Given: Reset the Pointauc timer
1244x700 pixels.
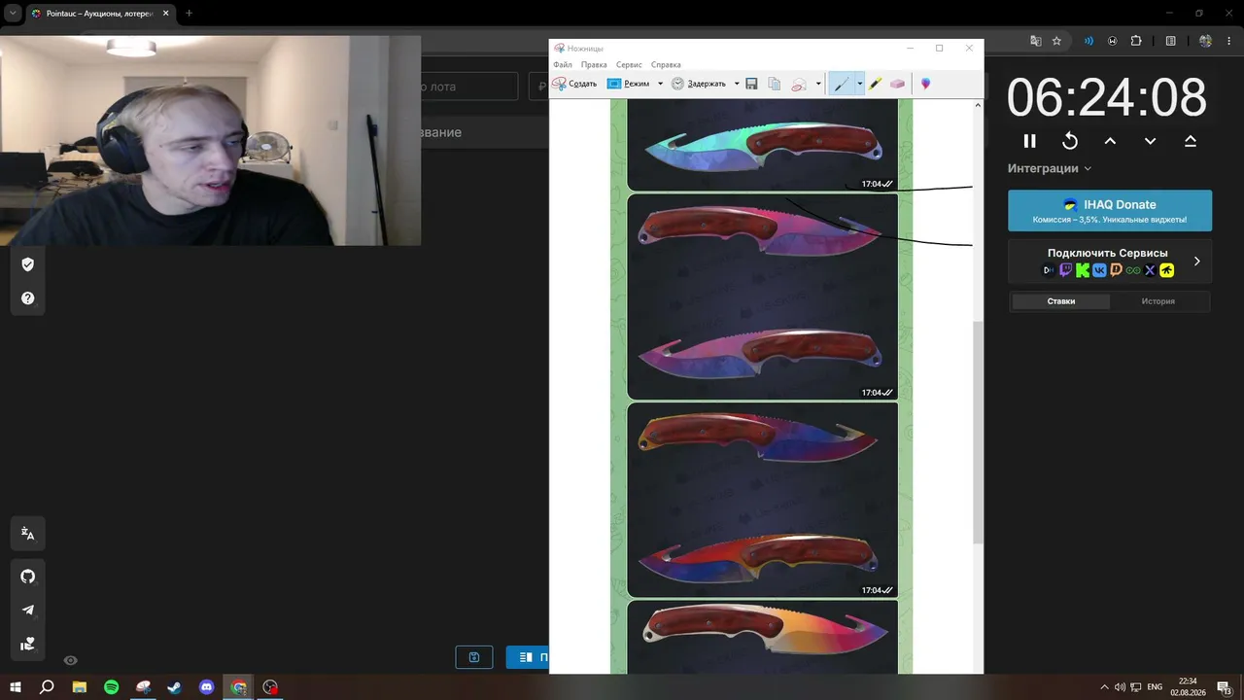Looking at the screenshot, I should tap(1070, 141).
